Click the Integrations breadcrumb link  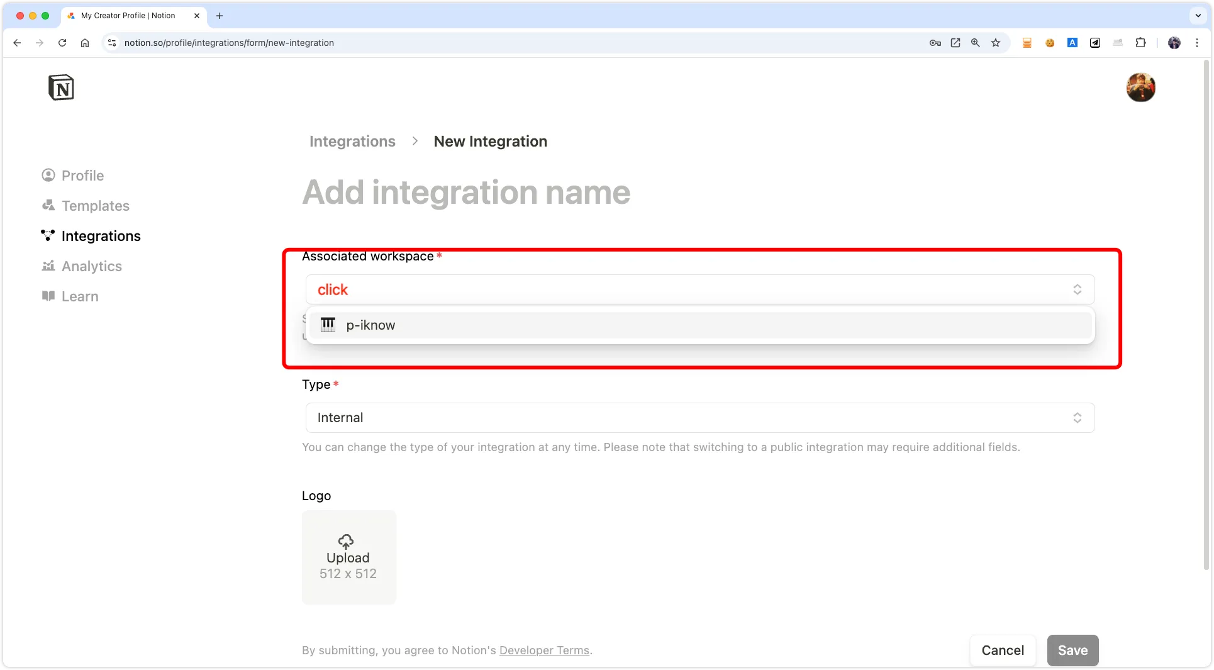(x=352, y=142)
